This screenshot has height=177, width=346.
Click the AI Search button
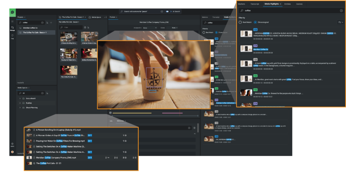tap(175, 11)
